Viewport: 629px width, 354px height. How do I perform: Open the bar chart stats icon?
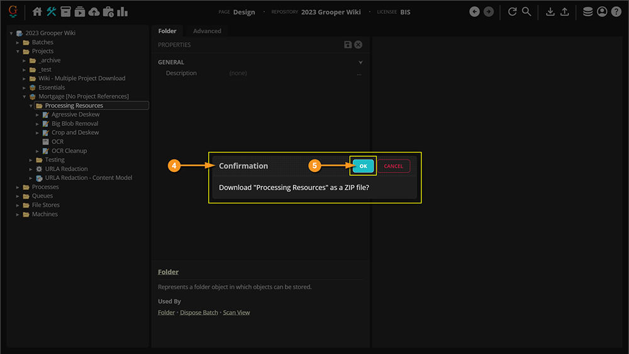123,11
